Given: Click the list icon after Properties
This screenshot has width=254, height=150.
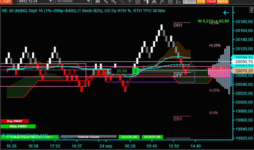Looking at the screenshot, I should pyautogui.click(x=178, y=2).
